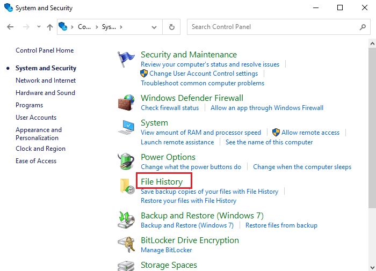Open Appearance and Personalization category

coord(39,134)
